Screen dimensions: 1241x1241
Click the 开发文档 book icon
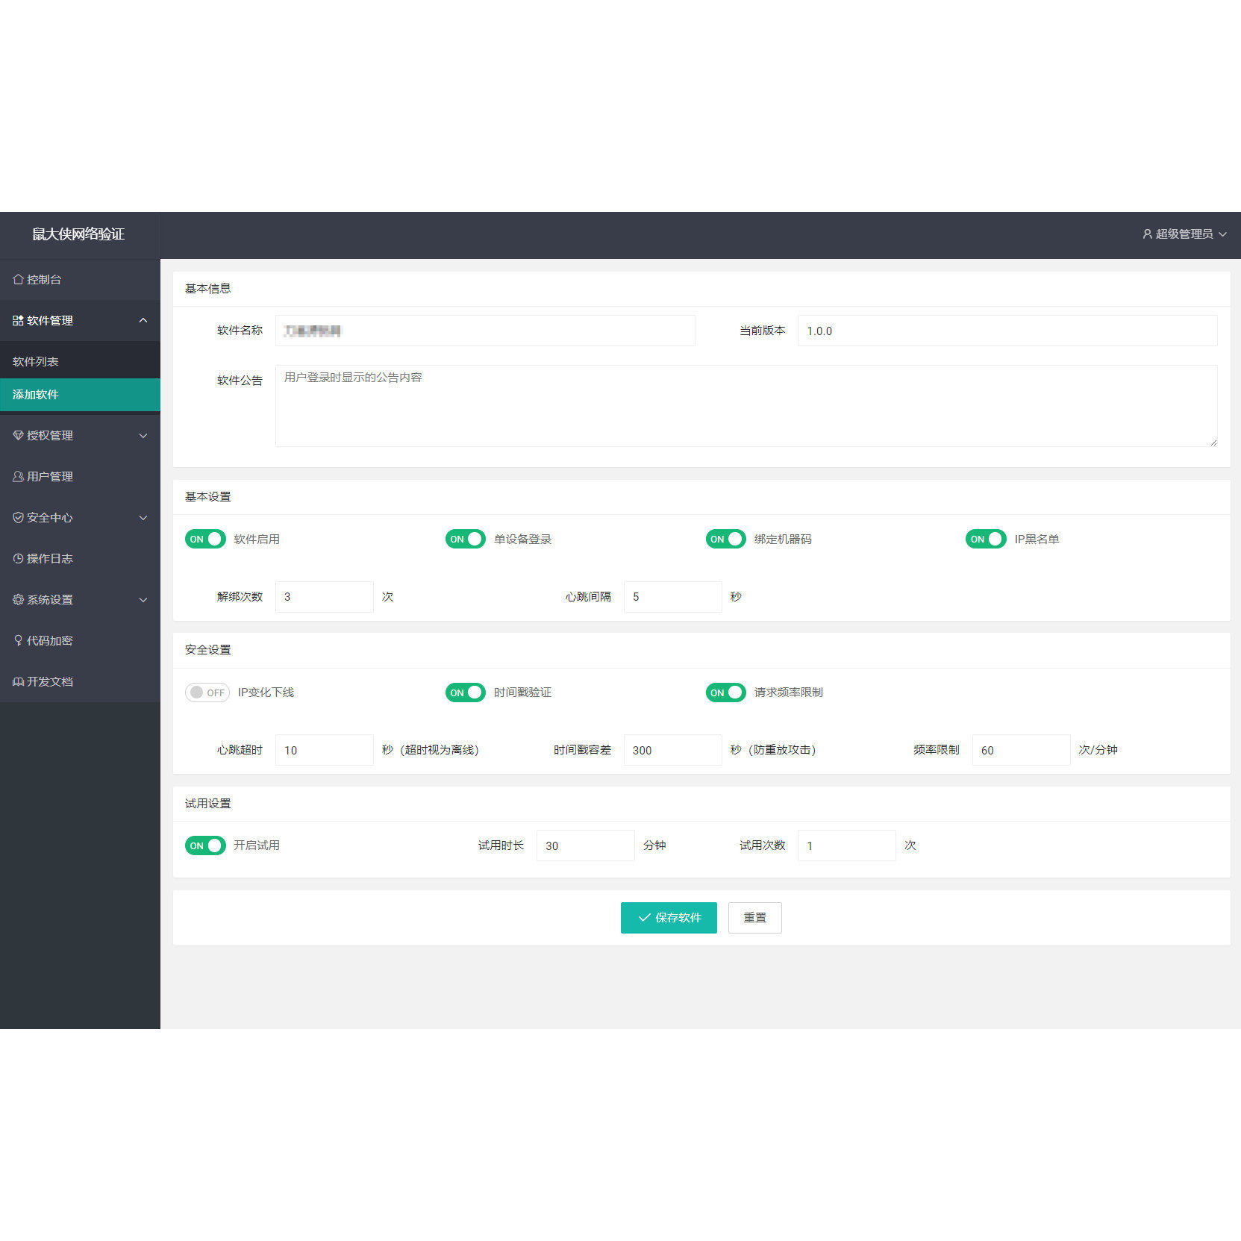[x=18, y=682]
